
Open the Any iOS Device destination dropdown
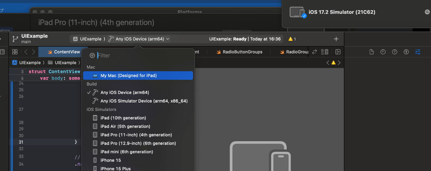pos(139,39)
